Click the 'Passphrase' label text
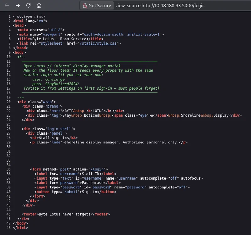Image resolution: width=251 pixels, height=235 pixels. coord(93,183)
